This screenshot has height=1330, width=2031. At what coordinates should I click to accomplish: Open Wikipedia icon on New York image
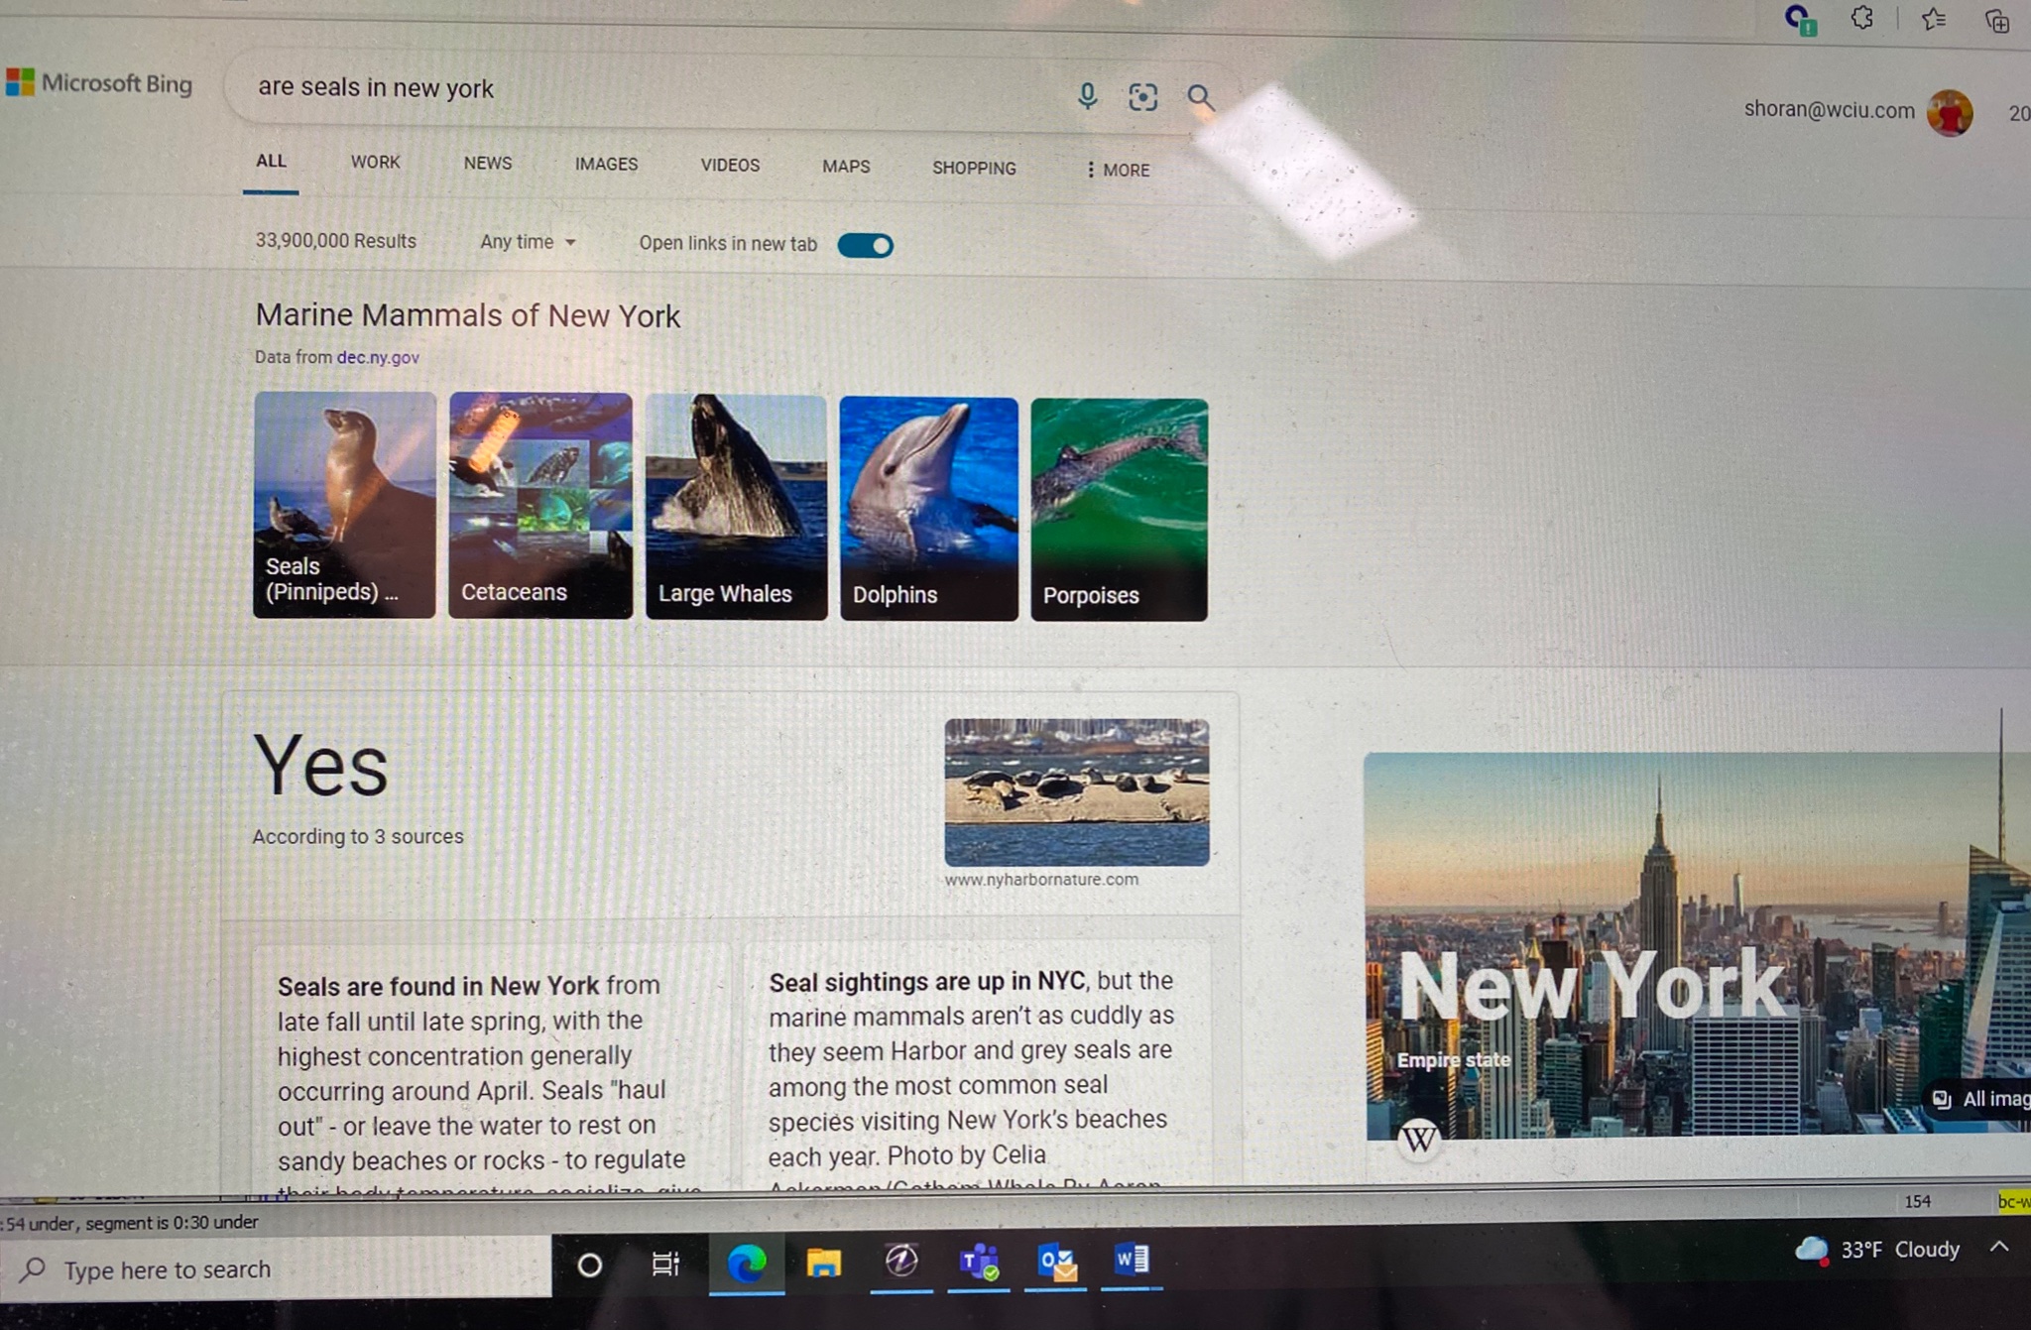(1418, 1139)
